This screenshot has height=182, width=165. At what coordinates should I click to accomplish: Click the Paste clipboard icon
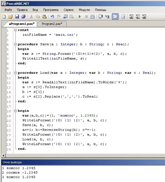pyautogui.click(x=44, y=16)
